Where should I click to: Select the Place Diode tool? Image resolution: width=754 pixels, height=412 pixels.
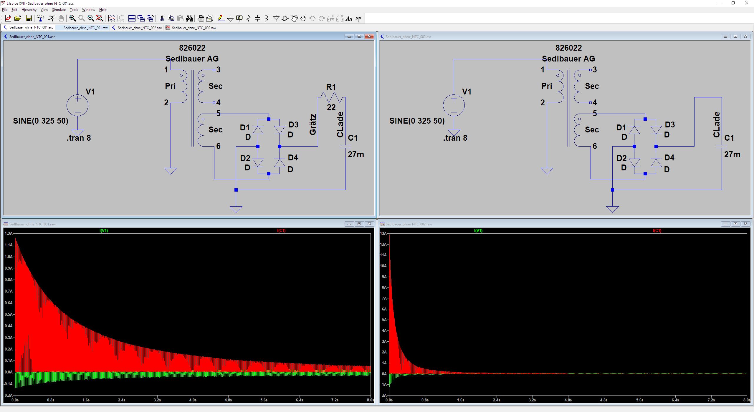click(276, 19)
